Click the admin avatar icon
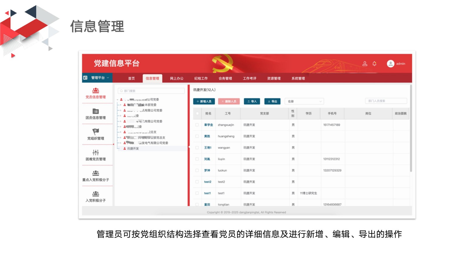 [391, 63]
